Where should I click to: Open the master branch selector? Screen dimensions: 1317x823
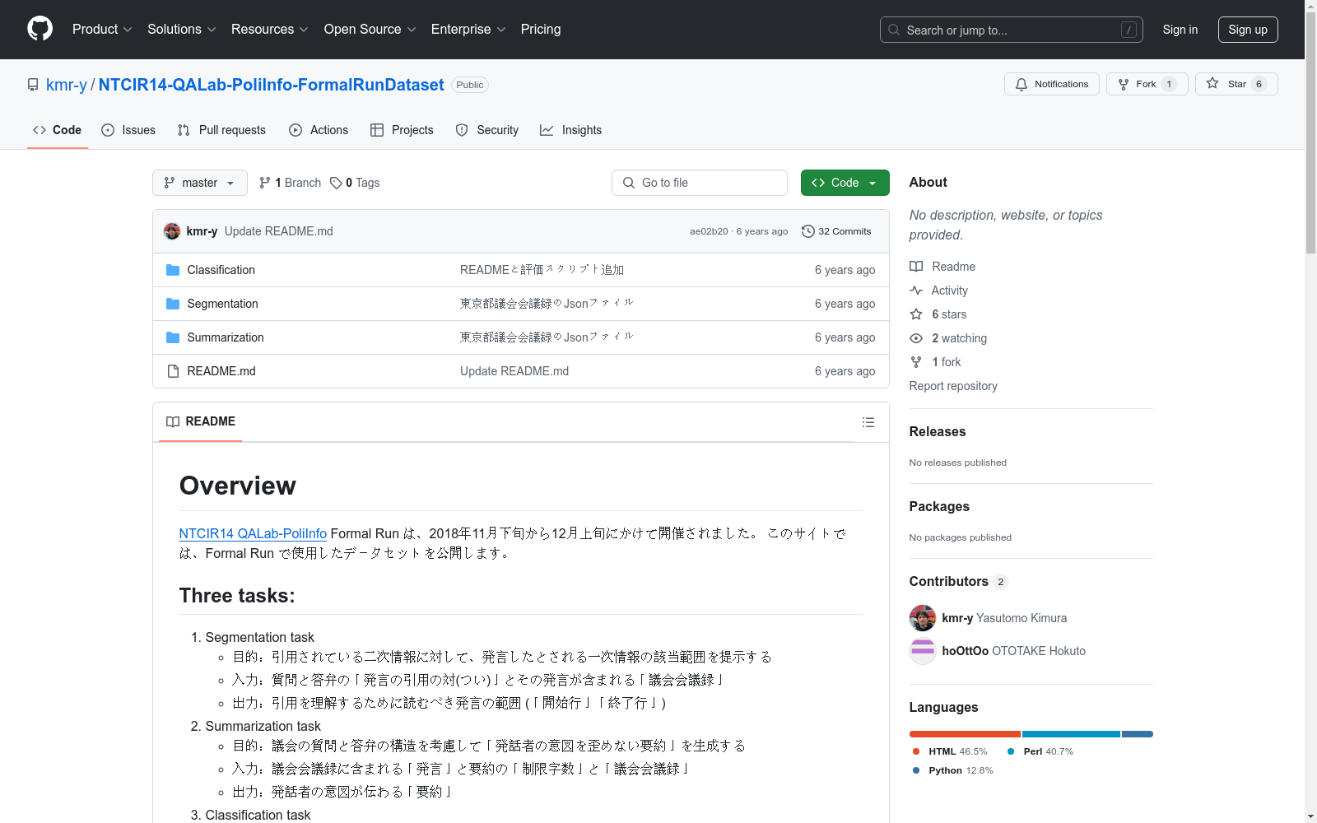200,183
